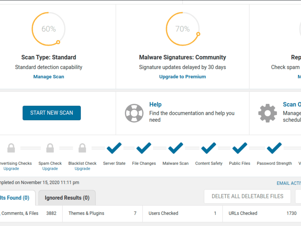
Task: Click the Server State checkmark
Action: pos(114,148)
